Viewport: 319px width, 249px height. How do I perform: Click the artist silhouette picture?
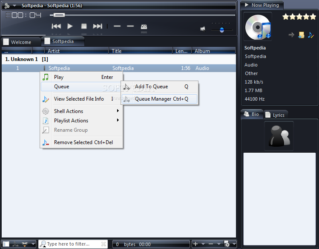coord(279,136)
